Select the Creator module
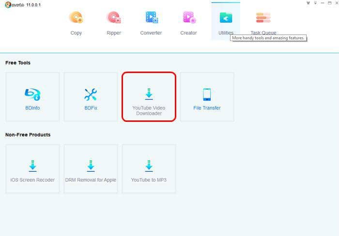 point(188,23)
